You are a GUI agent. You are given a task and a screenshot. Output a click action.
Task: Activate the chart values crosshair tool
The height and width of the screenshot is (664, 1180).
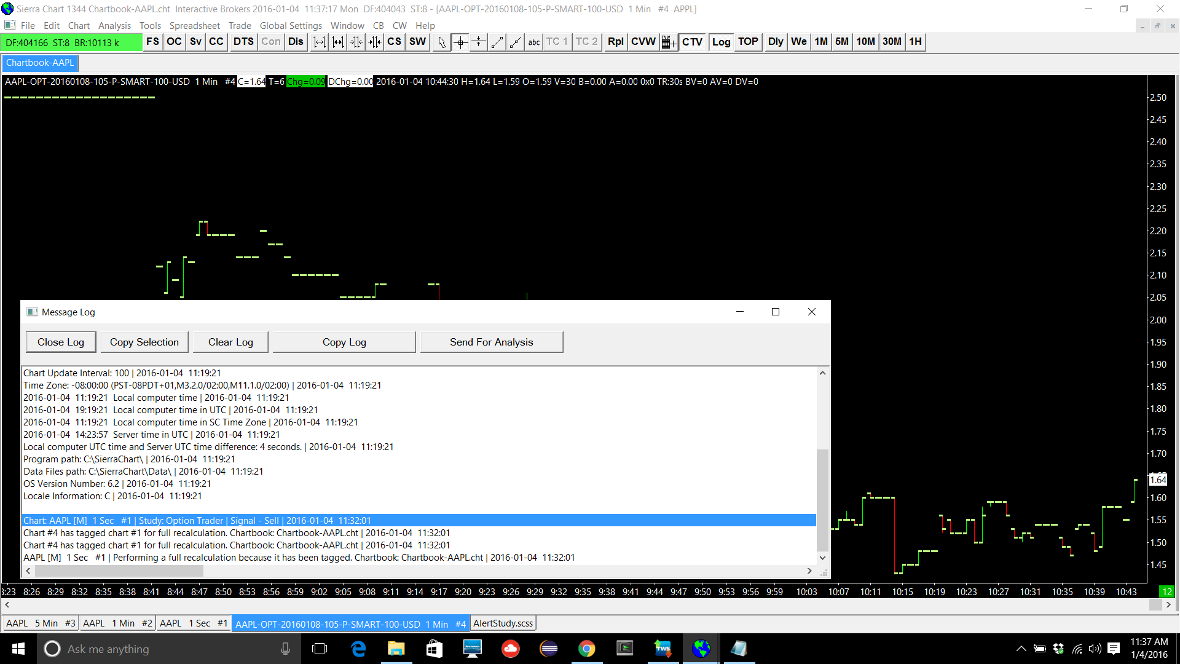click(x=460, y=42)
